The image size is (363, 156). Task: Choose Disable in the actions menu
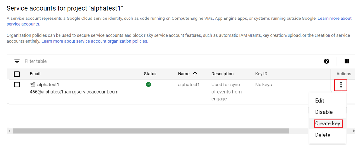pyautogui.click(x=324, y=112)
